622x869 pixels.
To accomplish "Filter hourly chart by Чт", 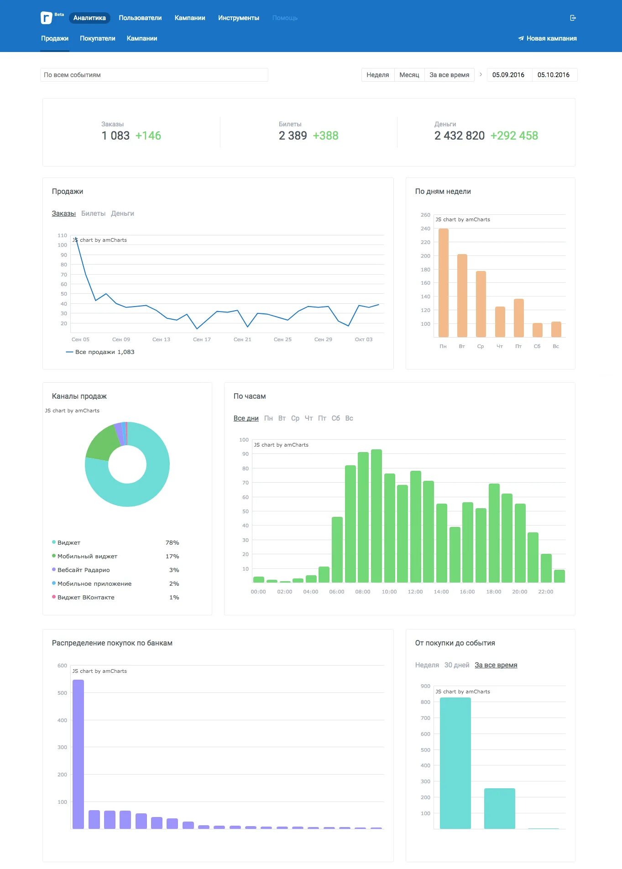I will [309, 418].
